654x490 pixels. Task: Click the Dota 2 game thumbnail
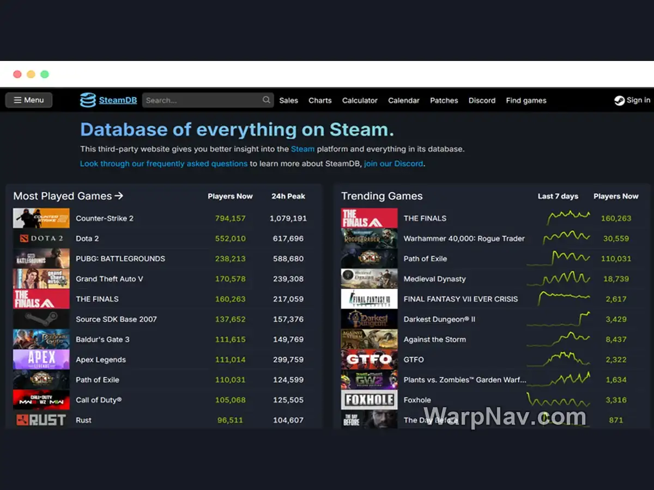(41, 238)
